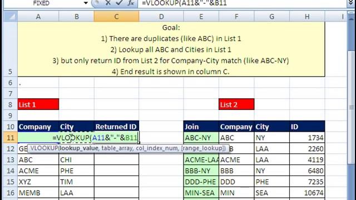356x200 pixels.
Task: Open Insert Function fx icon
Action: click(131, 3)
